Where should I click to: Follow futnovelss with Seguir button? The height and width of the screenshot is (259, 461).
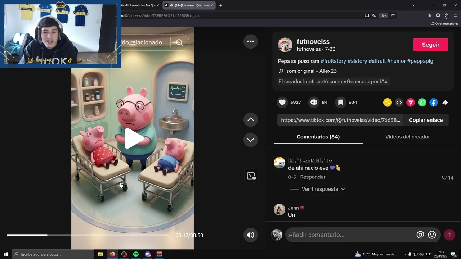pos(431,45)
